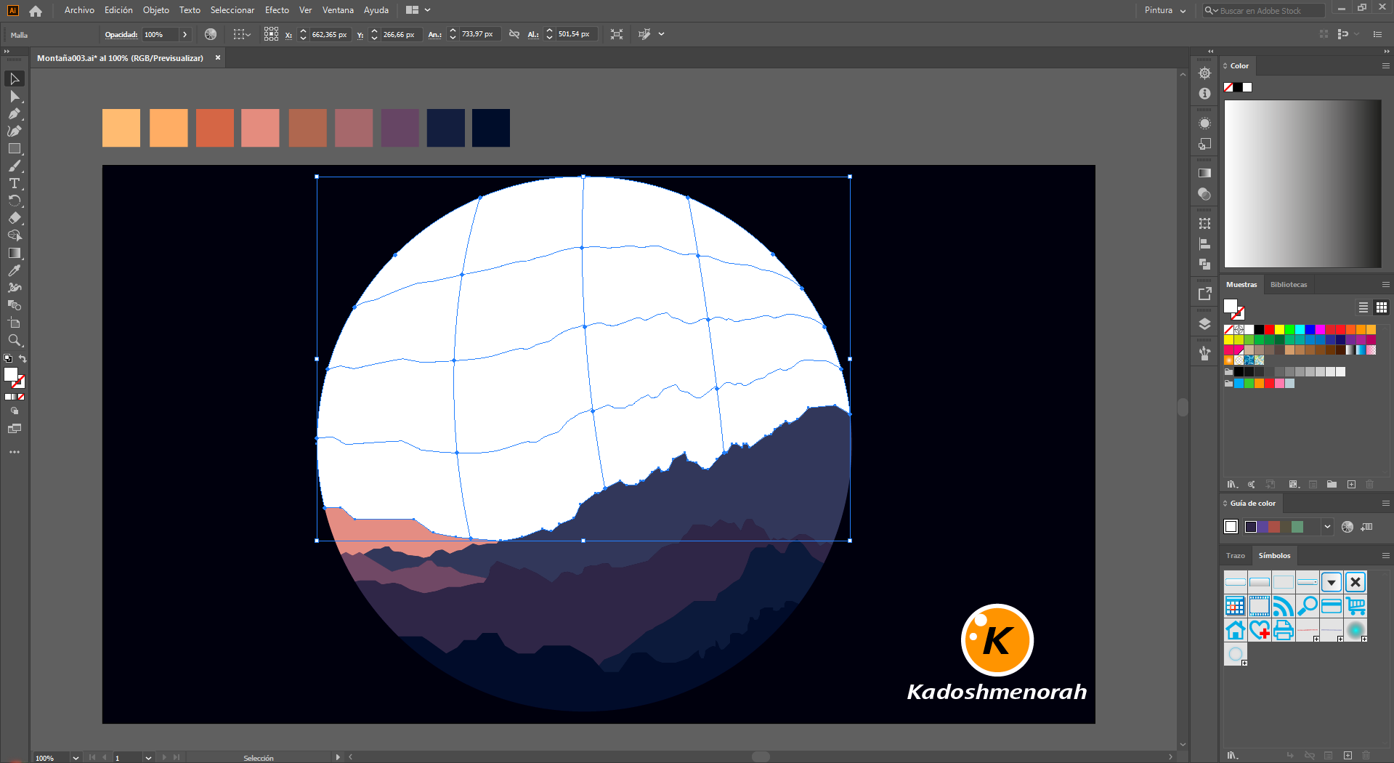Click the X position input field
This screenshot has height=763, width=1394.
point(330,34)
